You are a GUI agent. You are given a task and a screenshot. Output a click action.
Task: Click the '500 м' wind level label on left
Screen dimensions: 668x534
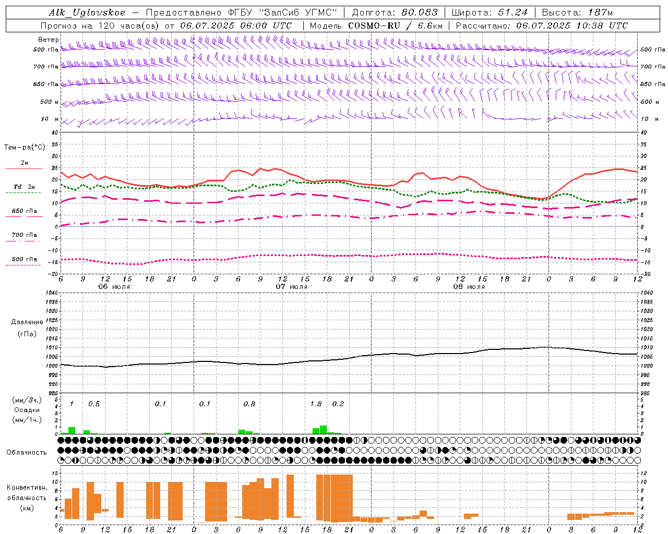50,102
